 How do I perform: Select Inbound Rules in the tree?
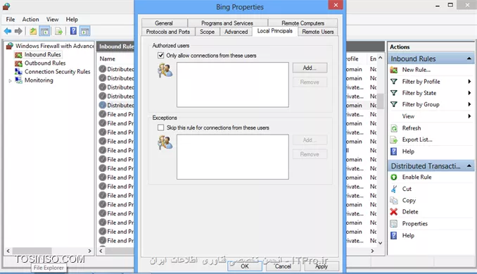pyautogui.click(x=43, y=54)
